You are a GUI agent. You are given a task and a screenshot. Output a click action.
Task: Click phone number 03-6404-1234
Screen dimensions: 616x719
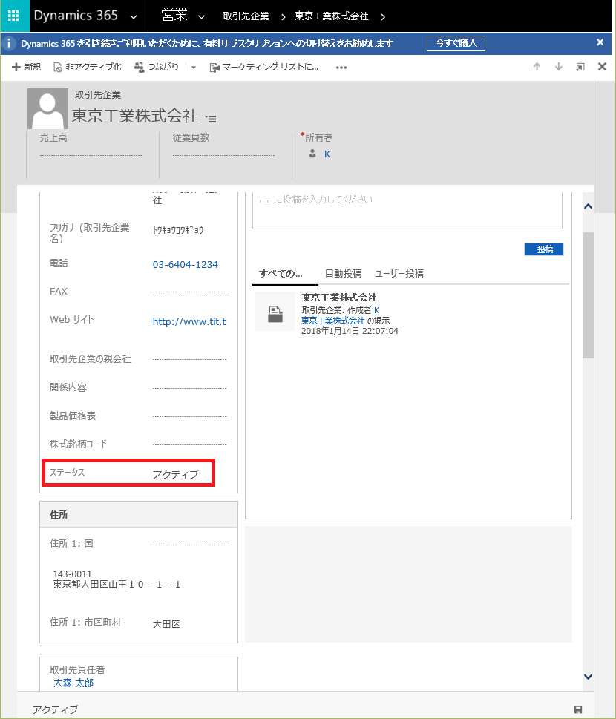coord(186,264)
